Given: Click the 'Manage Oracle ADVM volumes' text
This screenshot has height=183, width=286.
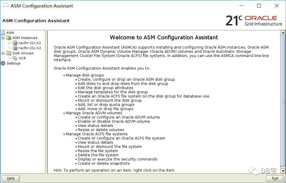Looking at the screenshot, I should pos(94,113).
